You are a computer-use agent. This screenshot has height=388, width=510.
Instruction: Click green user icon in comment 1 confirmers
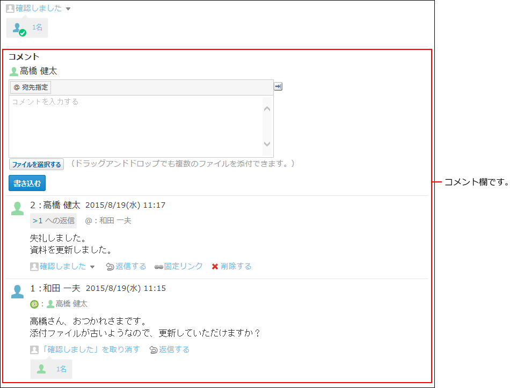click(x=41, y=369)
